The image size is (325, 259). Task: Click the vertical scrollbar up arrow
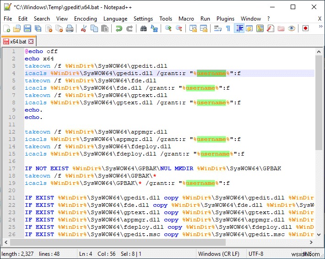tap(319, 52)
